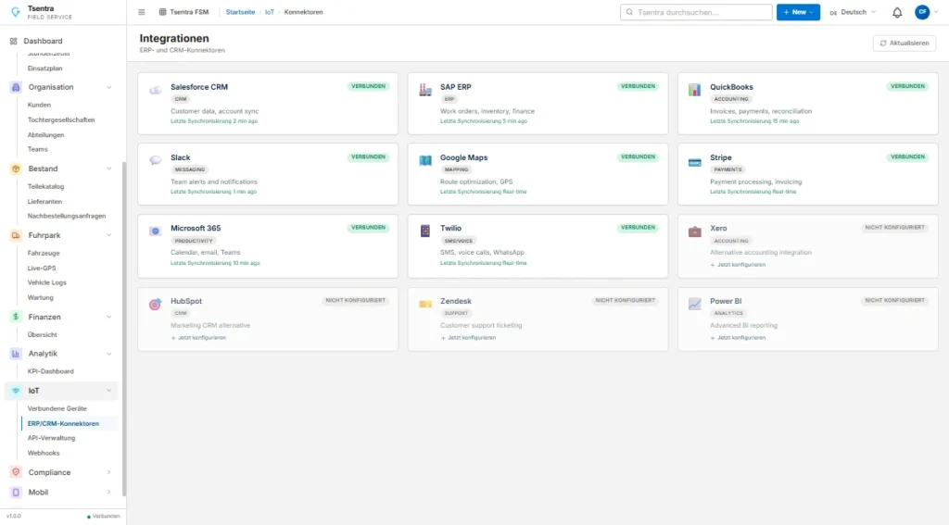Open Tochtergesellschaften in sidebar
Screen dimensions: 949x525
pos(61,119)
